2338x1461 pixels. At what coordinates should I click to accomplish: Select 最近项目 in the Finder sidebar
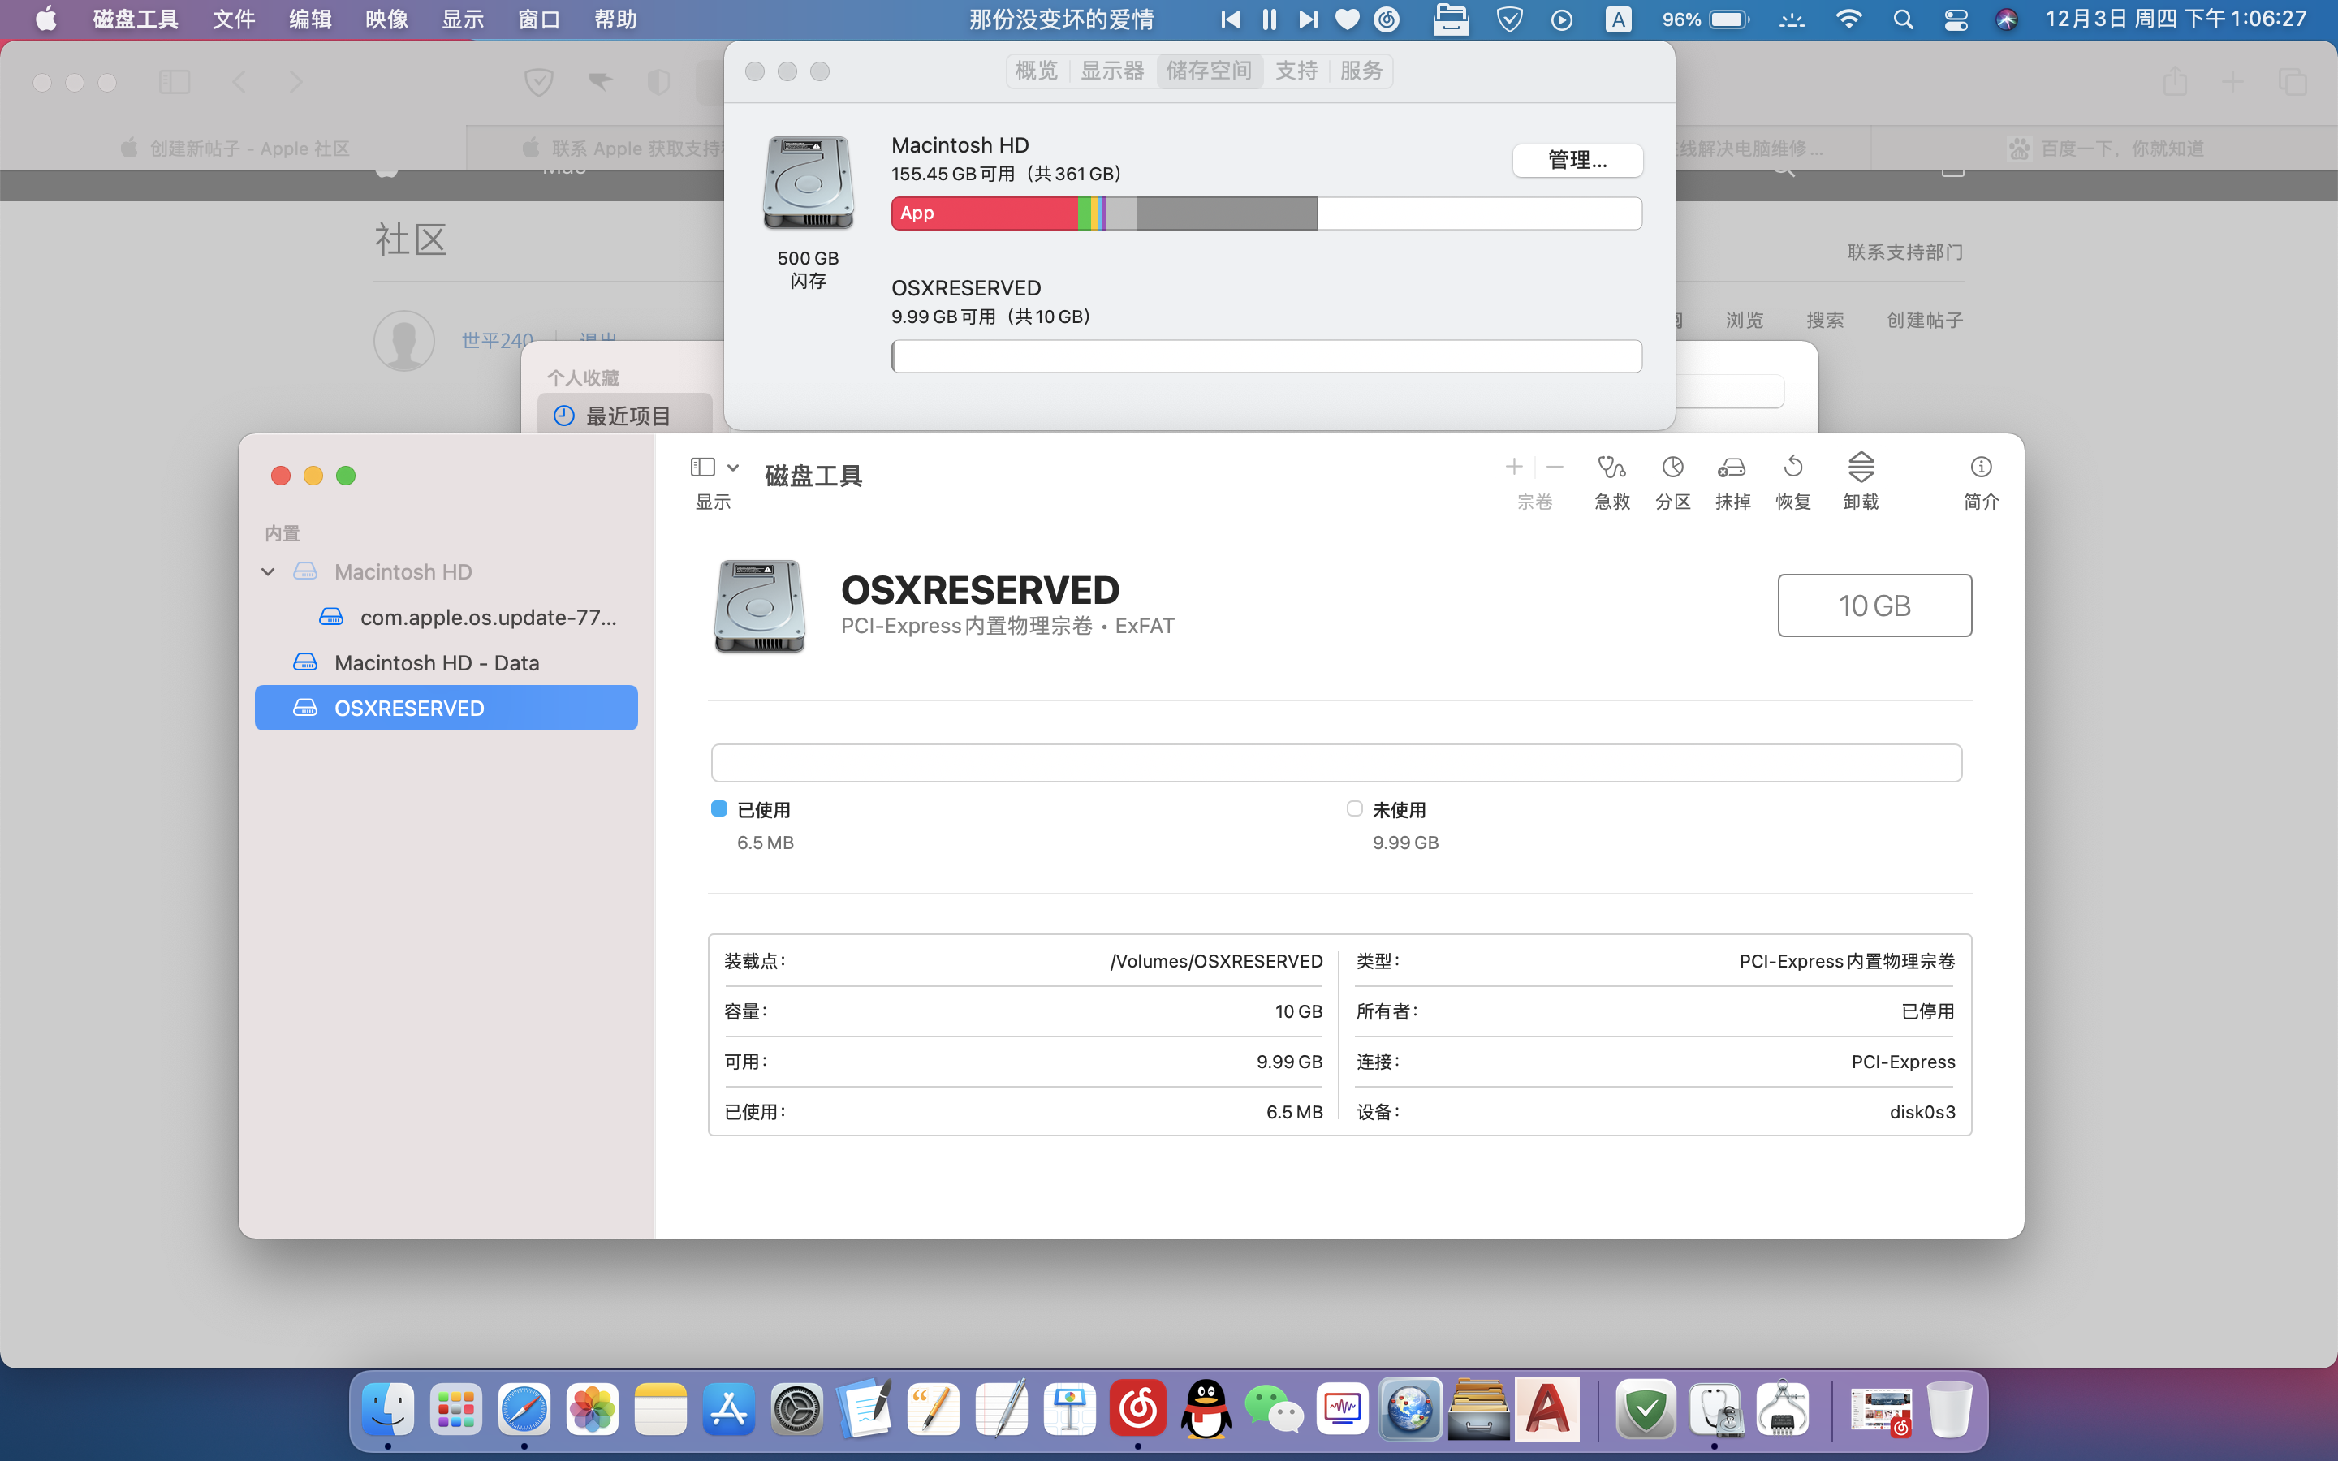(625, 416)
